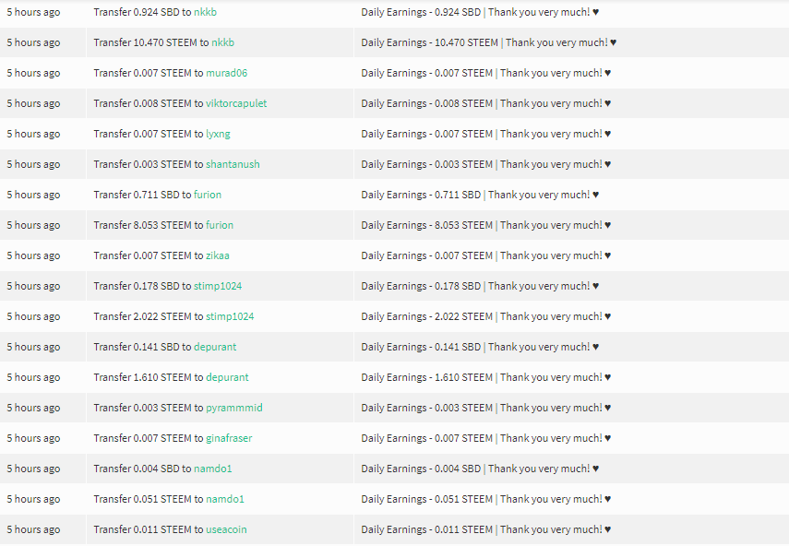Open the pyrammmid user link
The width and height of the screenshot is (789, 546).
point(234,408)
